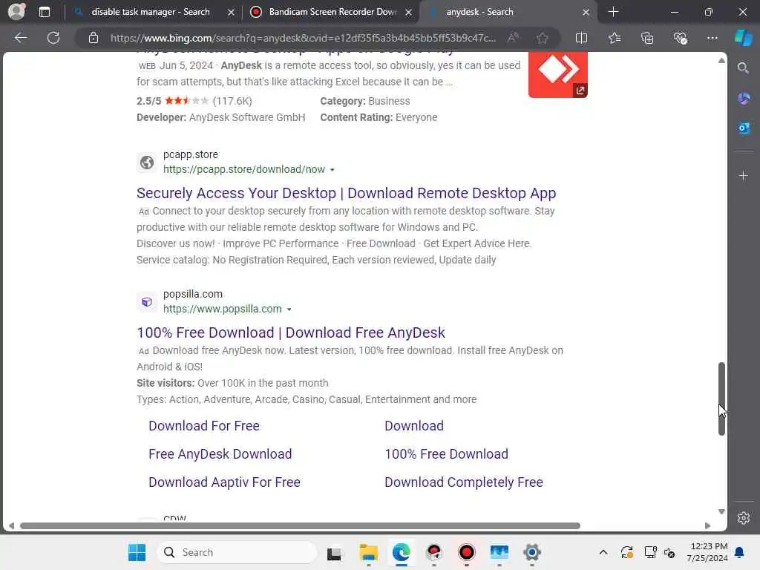The image size is (760, 570).
Task: Open the https://pcapp.store/download/now URL
Action: coord(243,169)
